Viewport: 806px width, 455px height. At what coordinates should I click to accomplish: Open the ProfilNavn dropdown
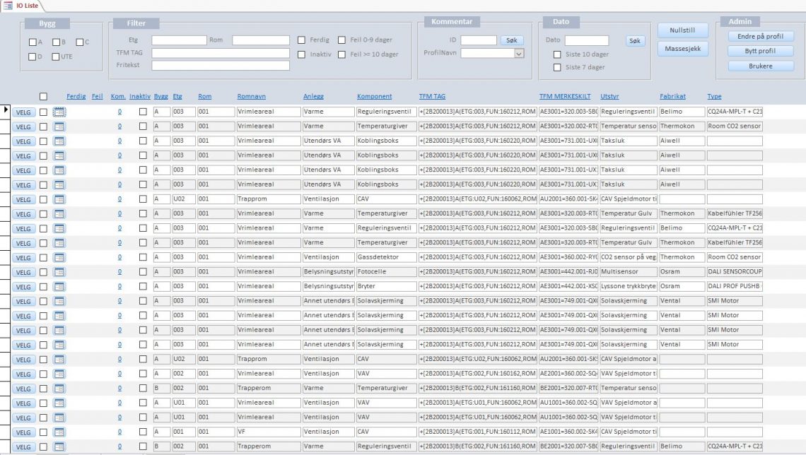[x=519, y=54]
